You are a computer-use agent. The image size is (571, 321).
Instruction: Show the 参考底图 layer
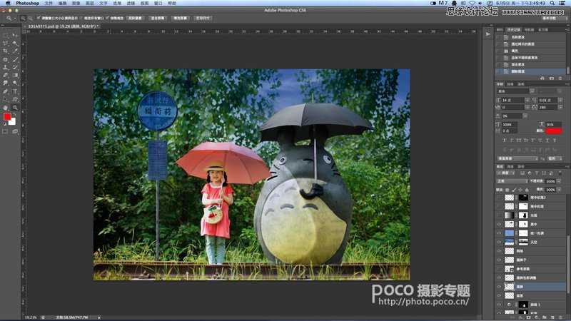tap(499, 269)
